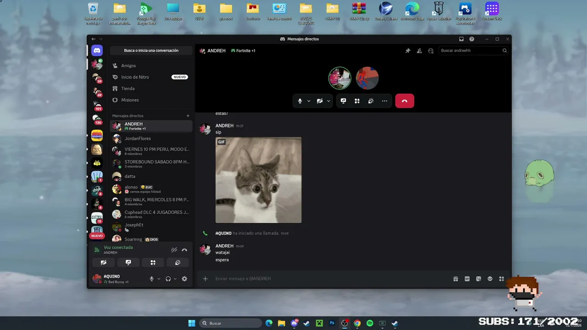Type in 'Enviar mensaje a @ANDREH' box
This screenshot has height=330, width=587.
330,279
